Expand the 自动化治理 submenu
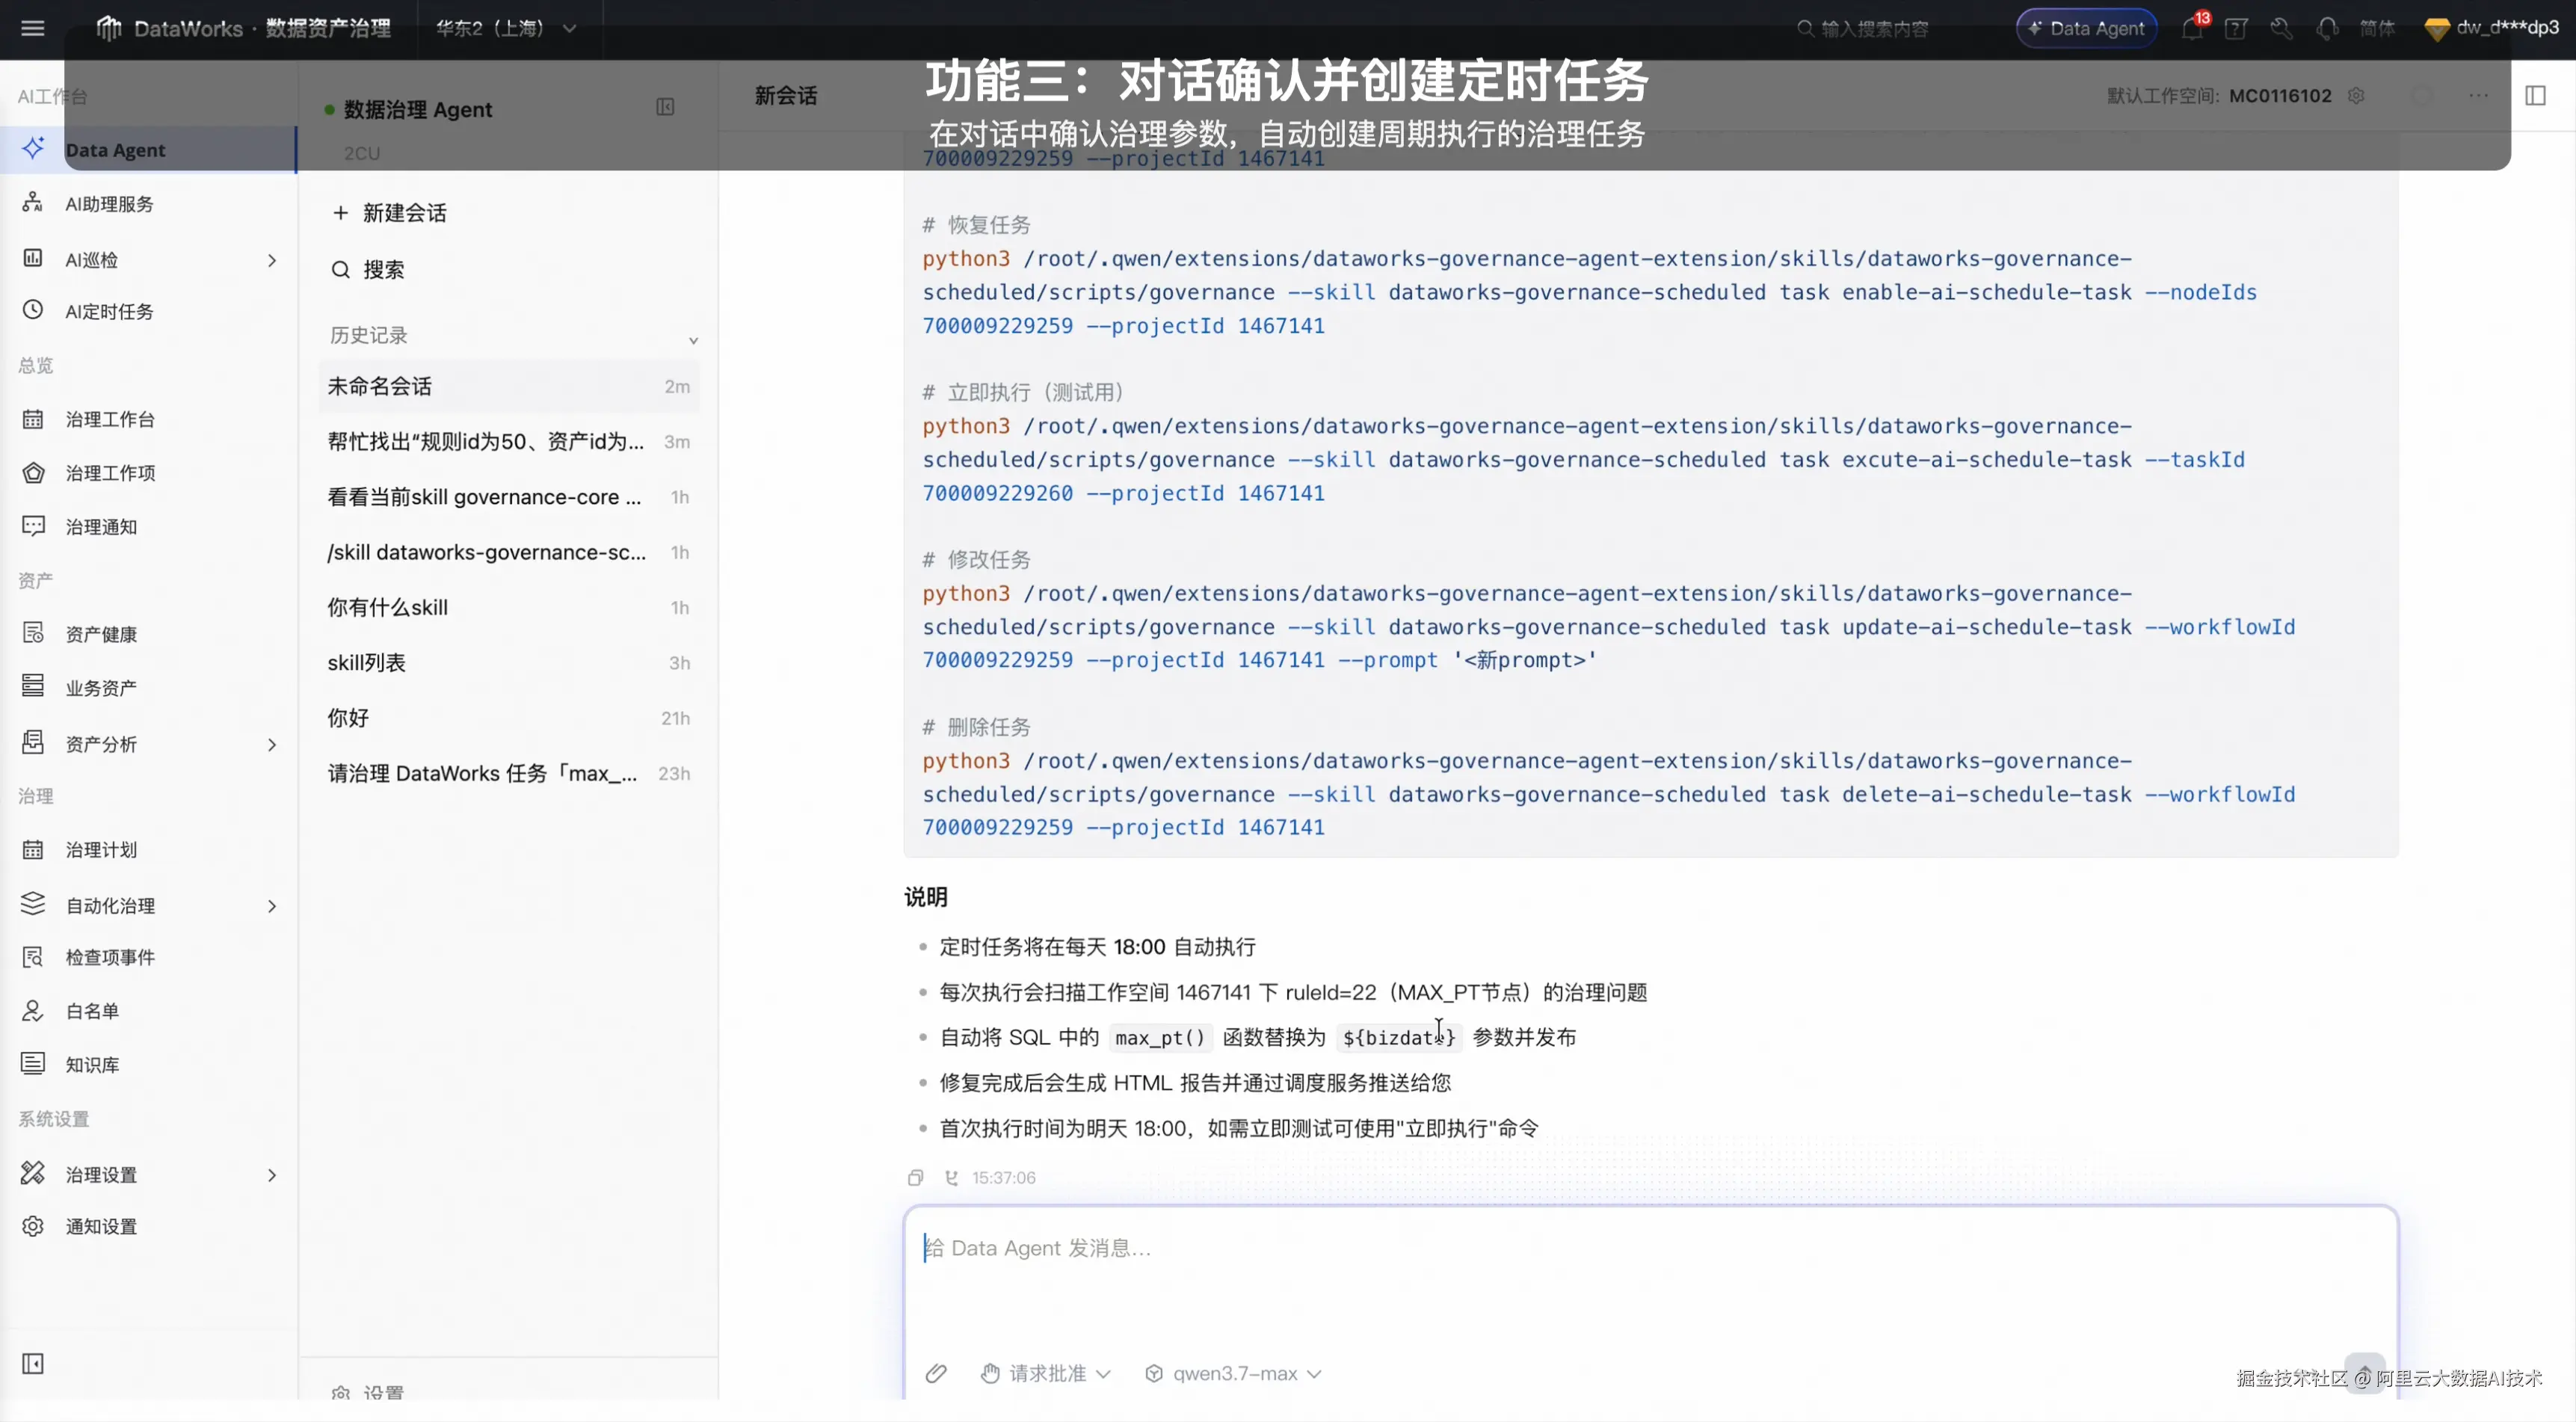This screenshot has height=1422, width=2576. [x=272, y=906]
